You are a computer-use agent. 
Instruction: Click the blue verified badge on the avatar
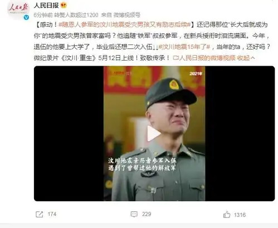tap(27, 18)
